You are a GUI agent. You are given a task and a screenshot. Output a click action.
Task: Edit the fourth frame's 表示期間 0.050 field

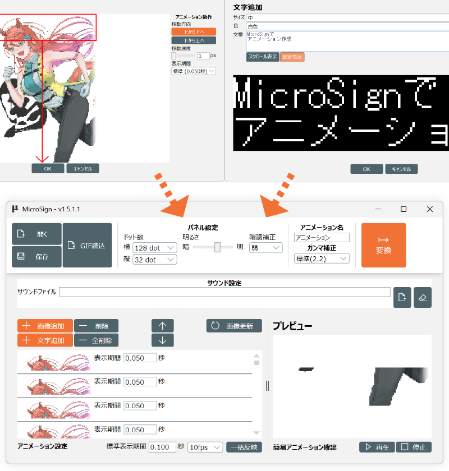coord(140,430)
